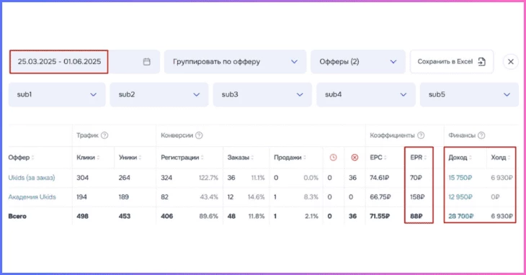526x275 pixels.
Task: Open the calendar icon in date field
Action: coord(146,62)
